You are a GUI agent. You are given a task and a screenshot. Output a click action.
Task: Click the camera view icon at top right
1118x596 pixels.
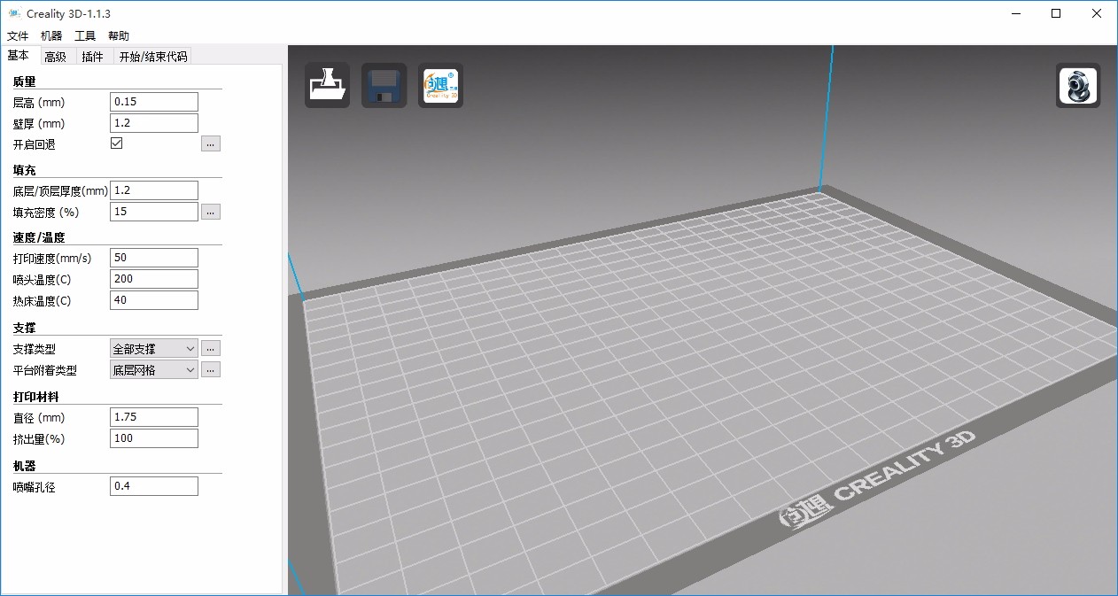tap(1077, 86)
